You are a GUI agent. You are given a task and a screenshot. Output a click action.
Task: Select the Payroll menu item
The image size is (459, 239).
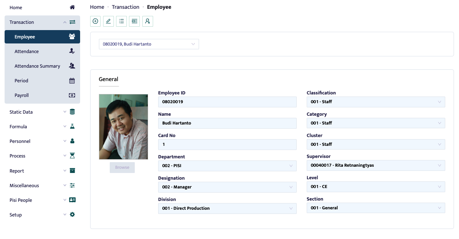coord(22,95)
